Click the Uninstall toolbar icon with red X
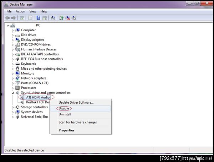 tap(67, 18)
